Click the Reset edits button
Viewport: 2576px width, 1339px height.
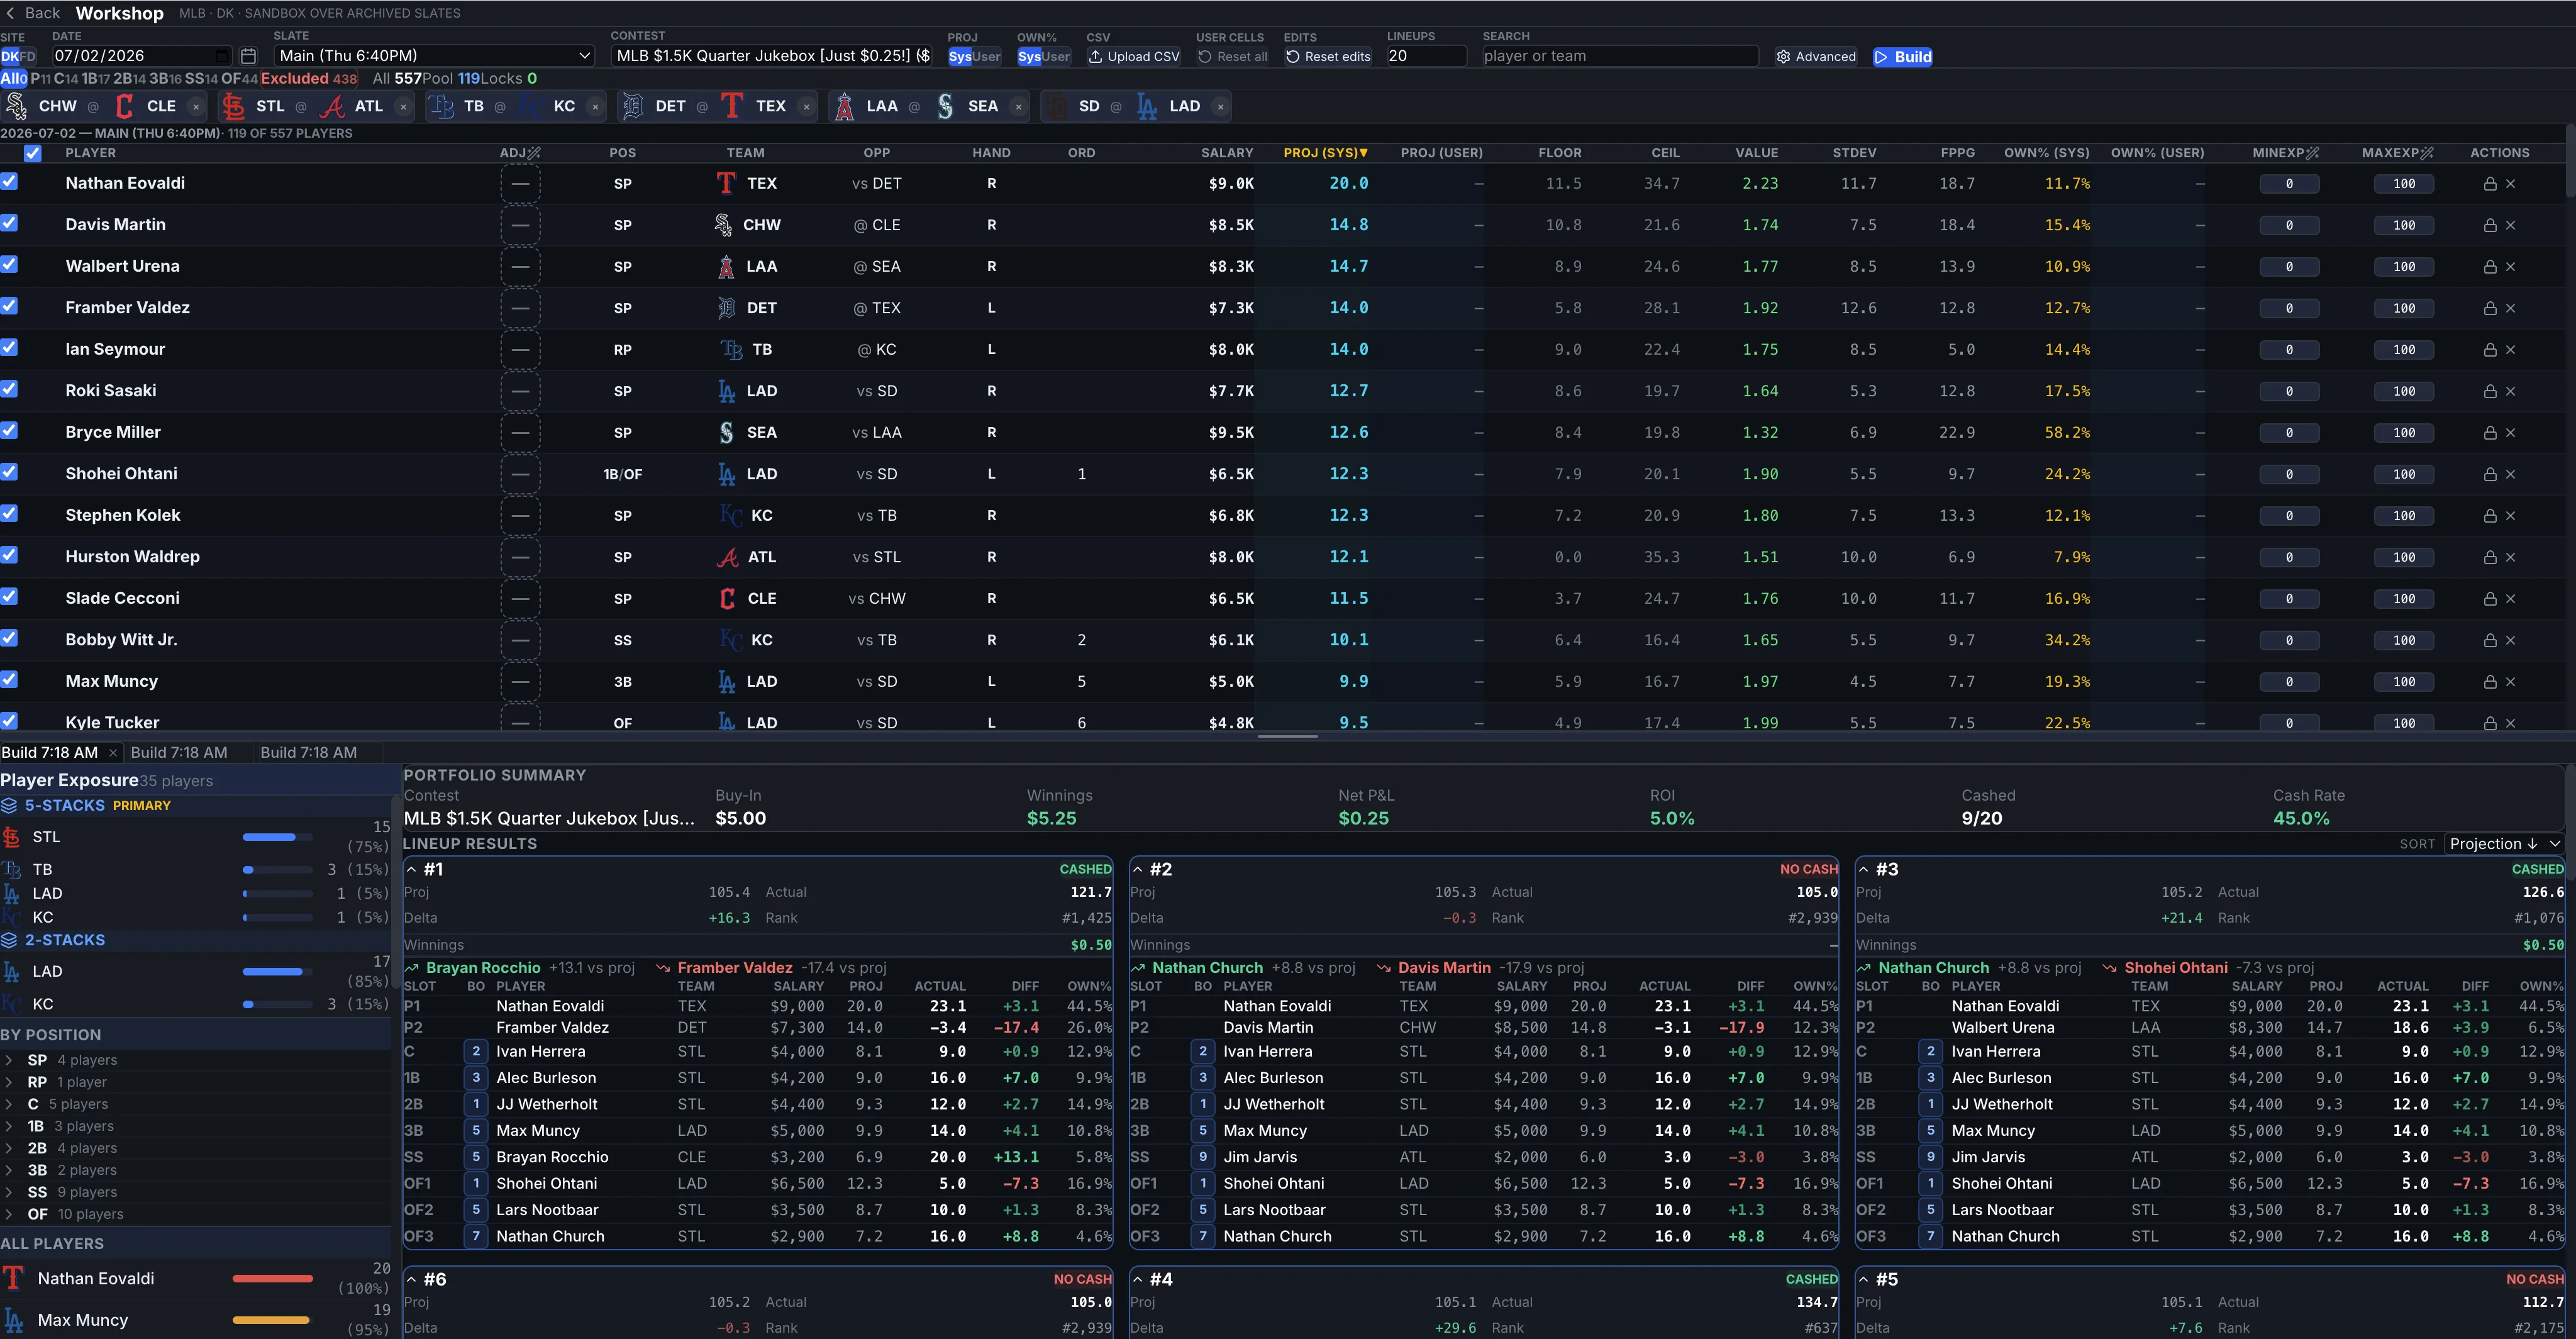point(1328,57)
